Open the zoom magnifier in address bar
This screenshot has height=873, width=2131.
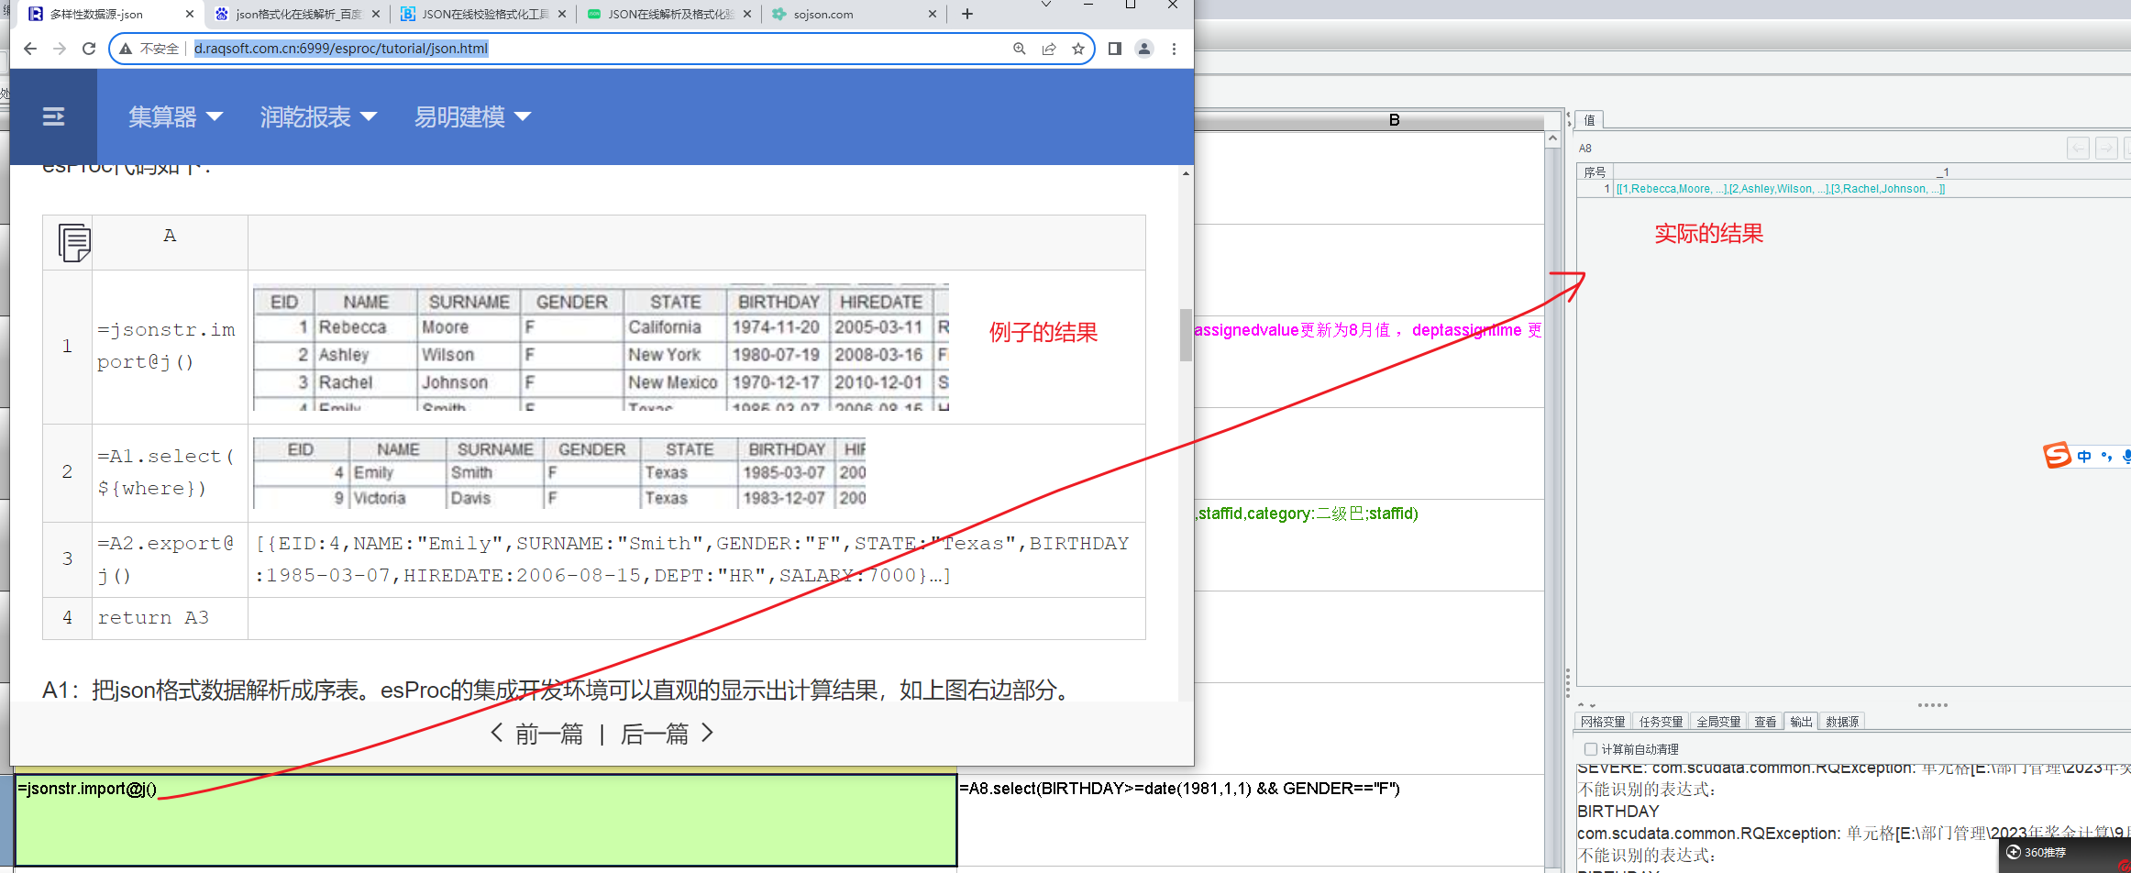tap(1019, 49)
